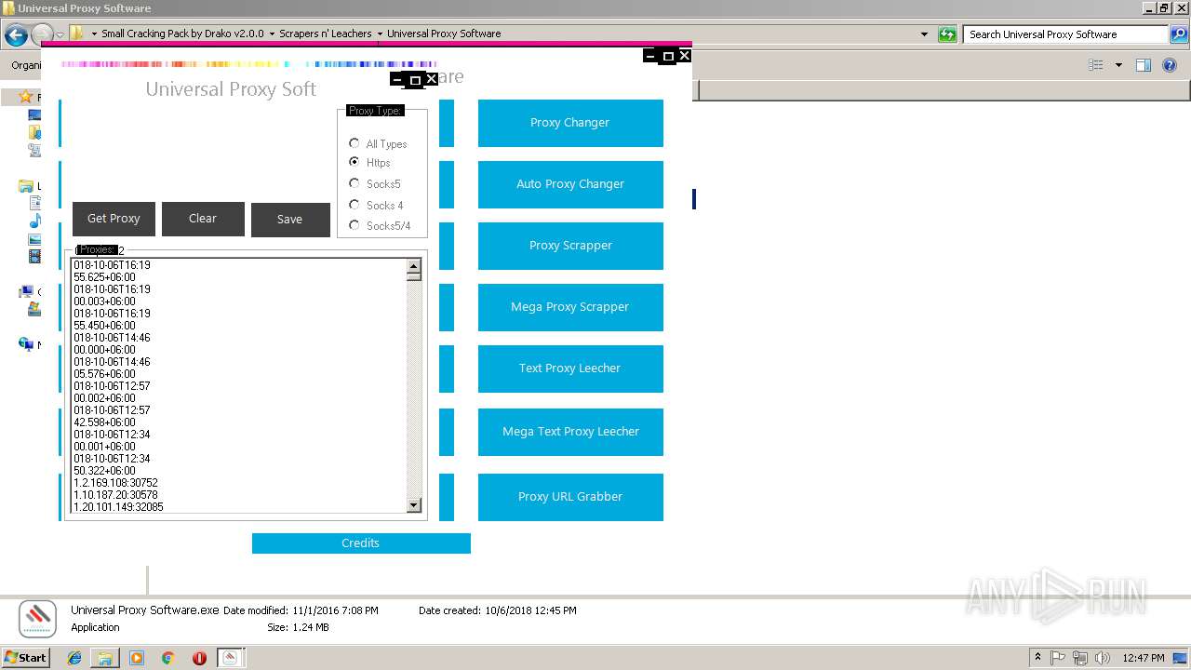The image size is (1191, 670).
Task: Select the All Types proxy radio button
Action: tap(355, 143)
